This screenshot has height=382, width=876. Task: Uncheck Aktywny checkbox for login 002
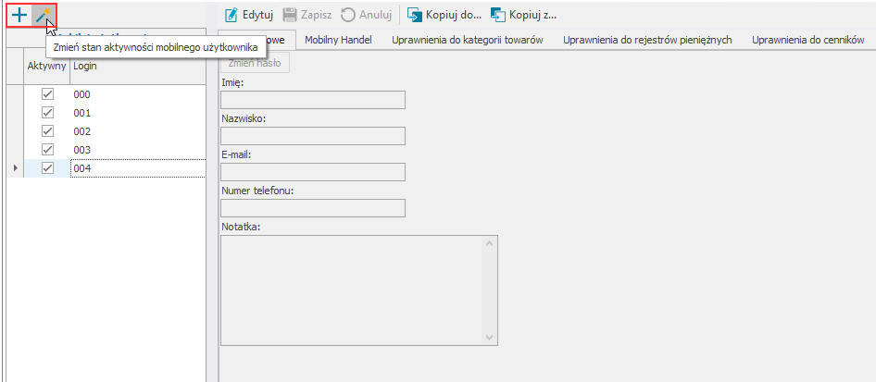pos(48,131)
